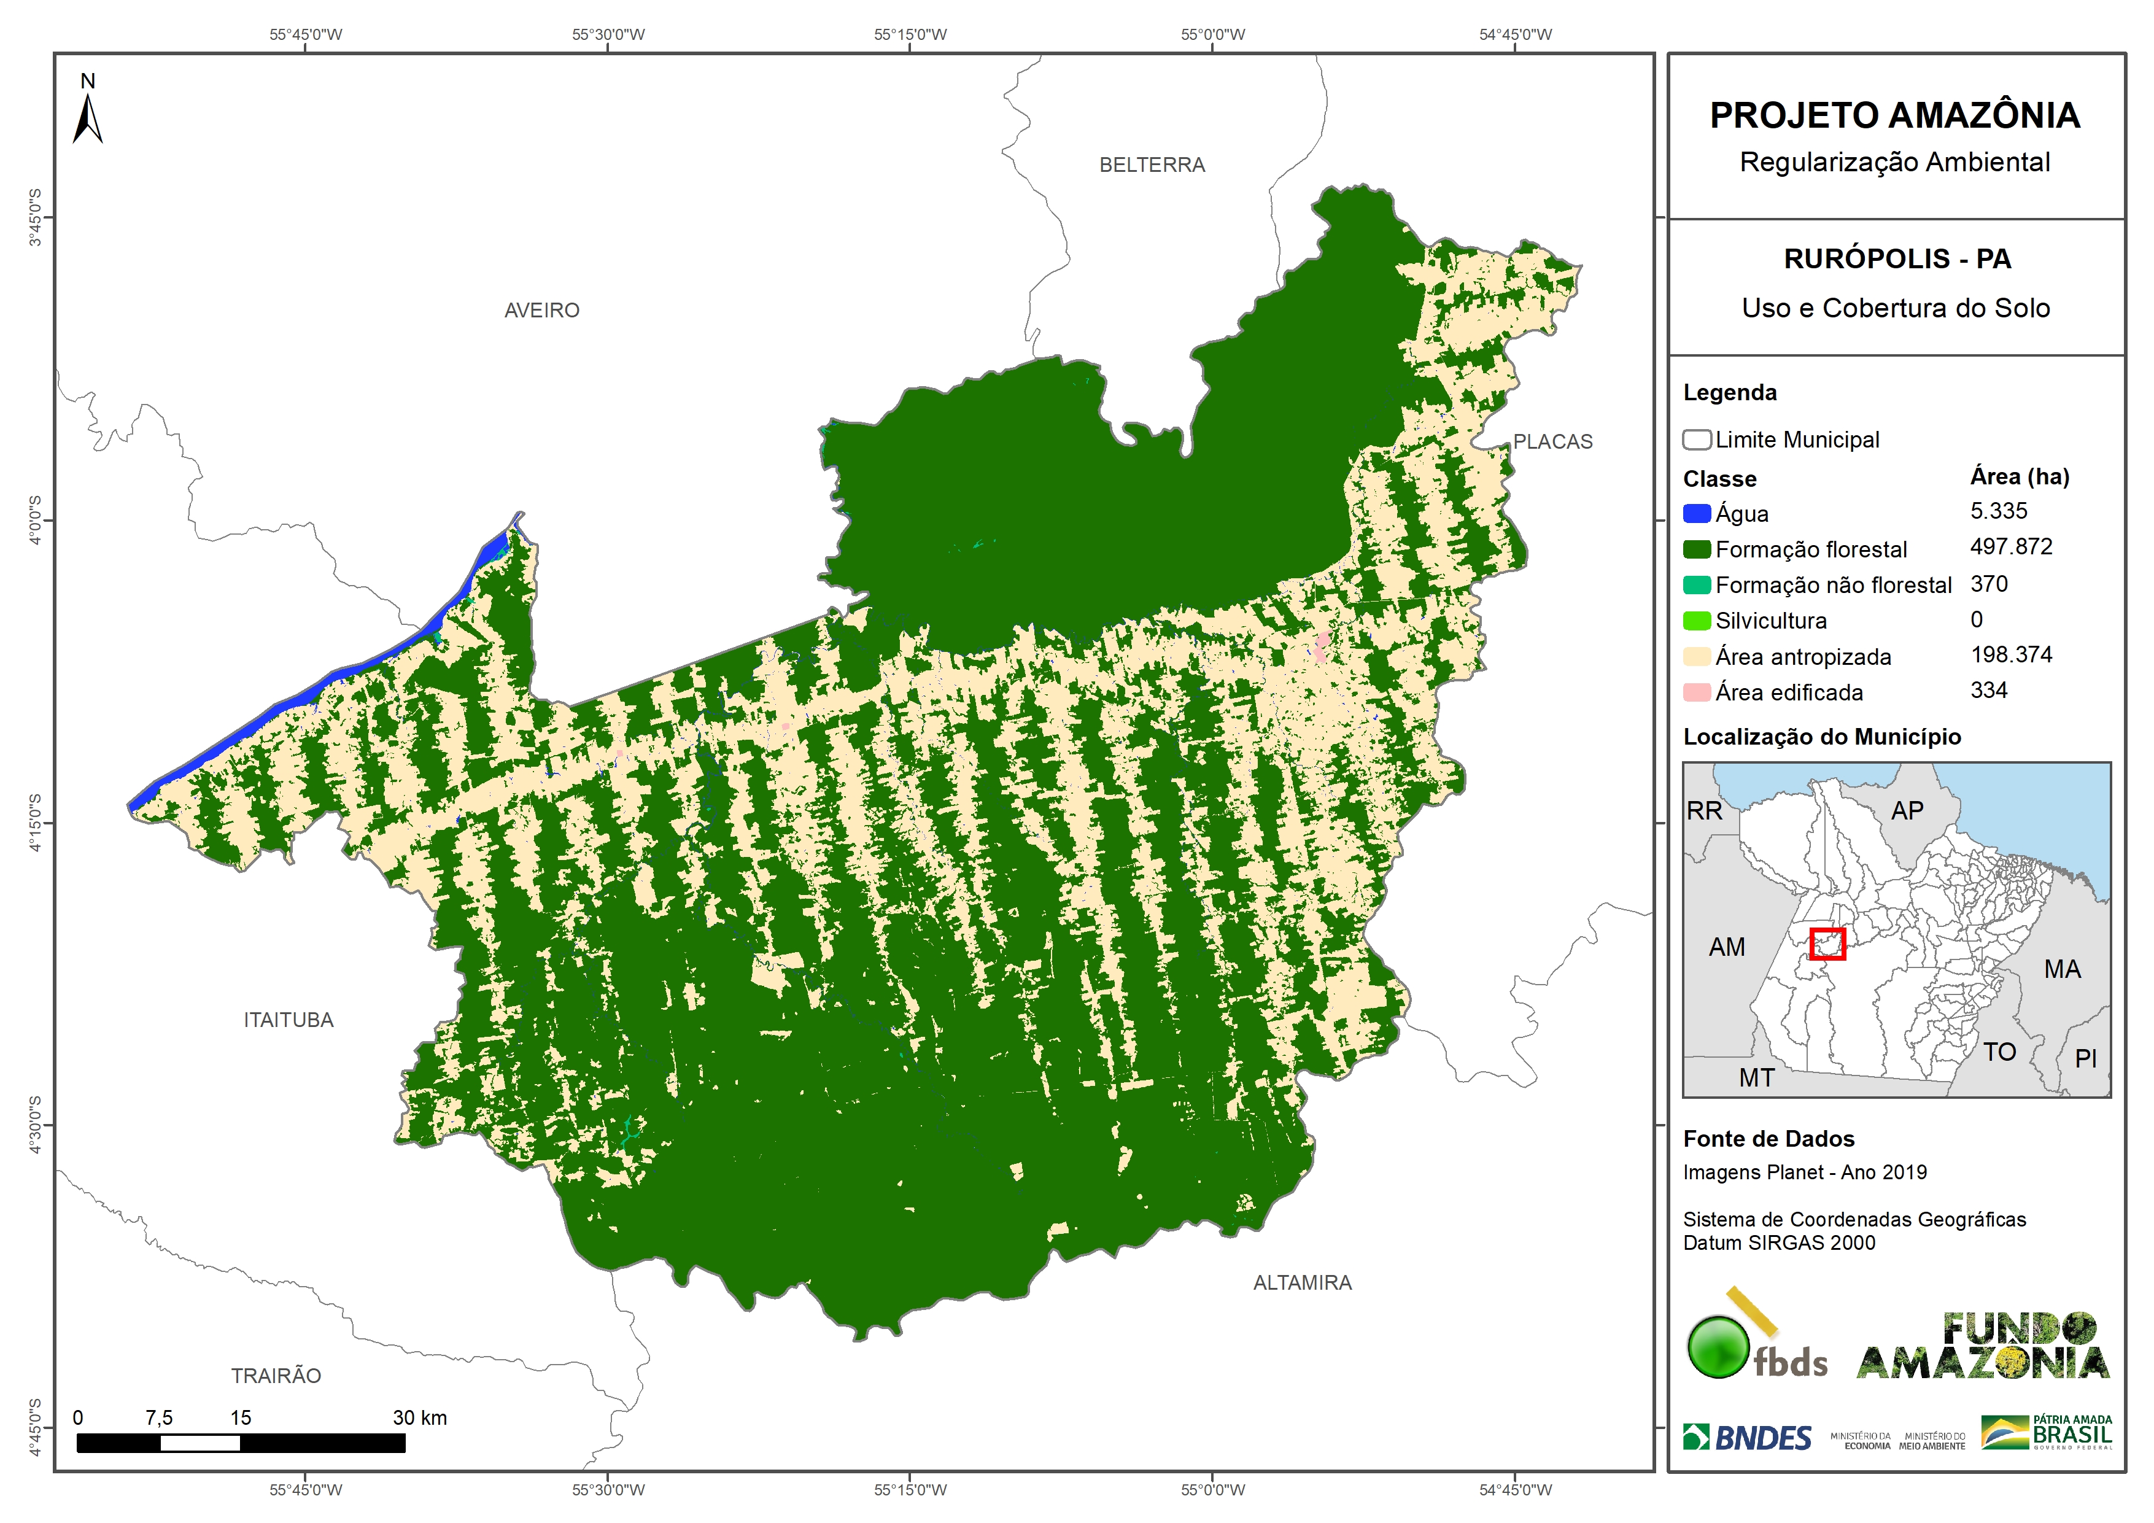
Task: Click the ALTAMIRA municipality label
Action: (1302, 1283)
